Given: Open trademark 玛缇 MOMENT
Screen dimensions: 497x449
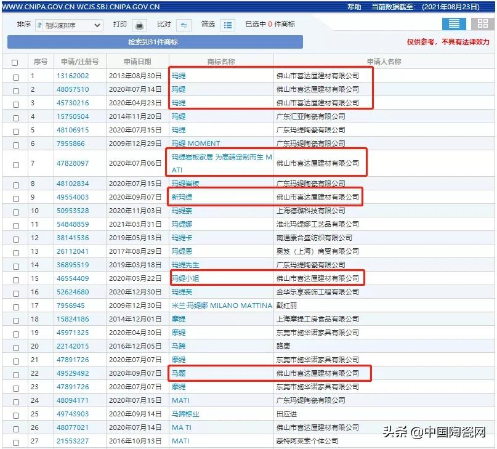Looking at the screenshot, I should point(196,144).
